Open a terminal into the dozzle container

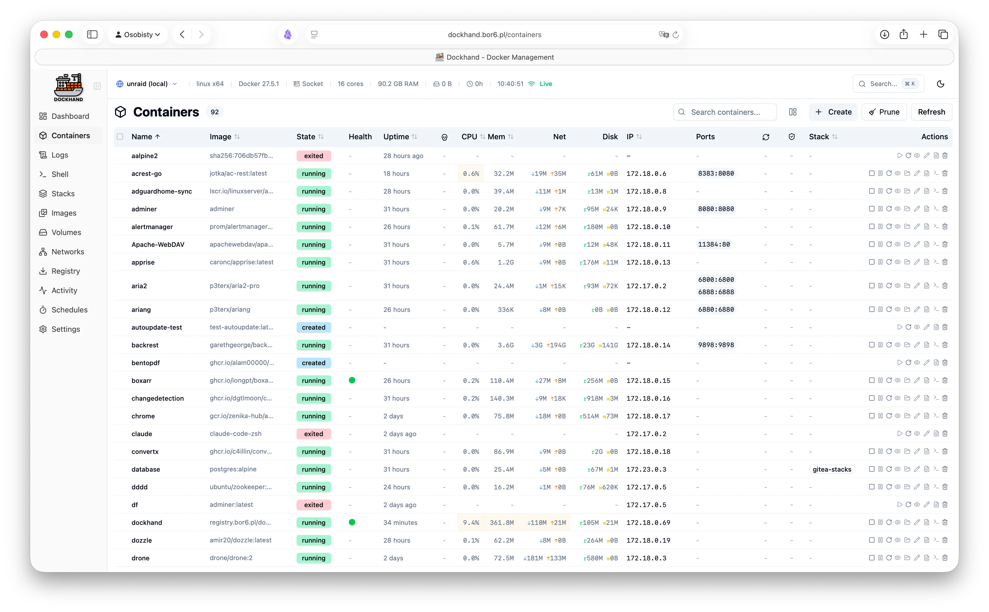coord(936,540)
